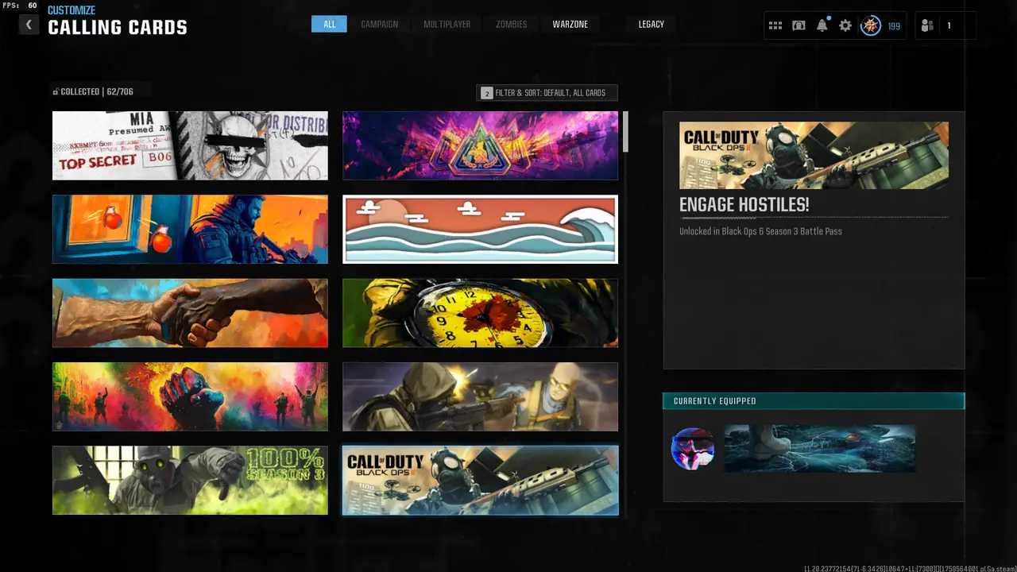Open notifications bell
This screenshot has width=1017, height=572.
point(822,25)
